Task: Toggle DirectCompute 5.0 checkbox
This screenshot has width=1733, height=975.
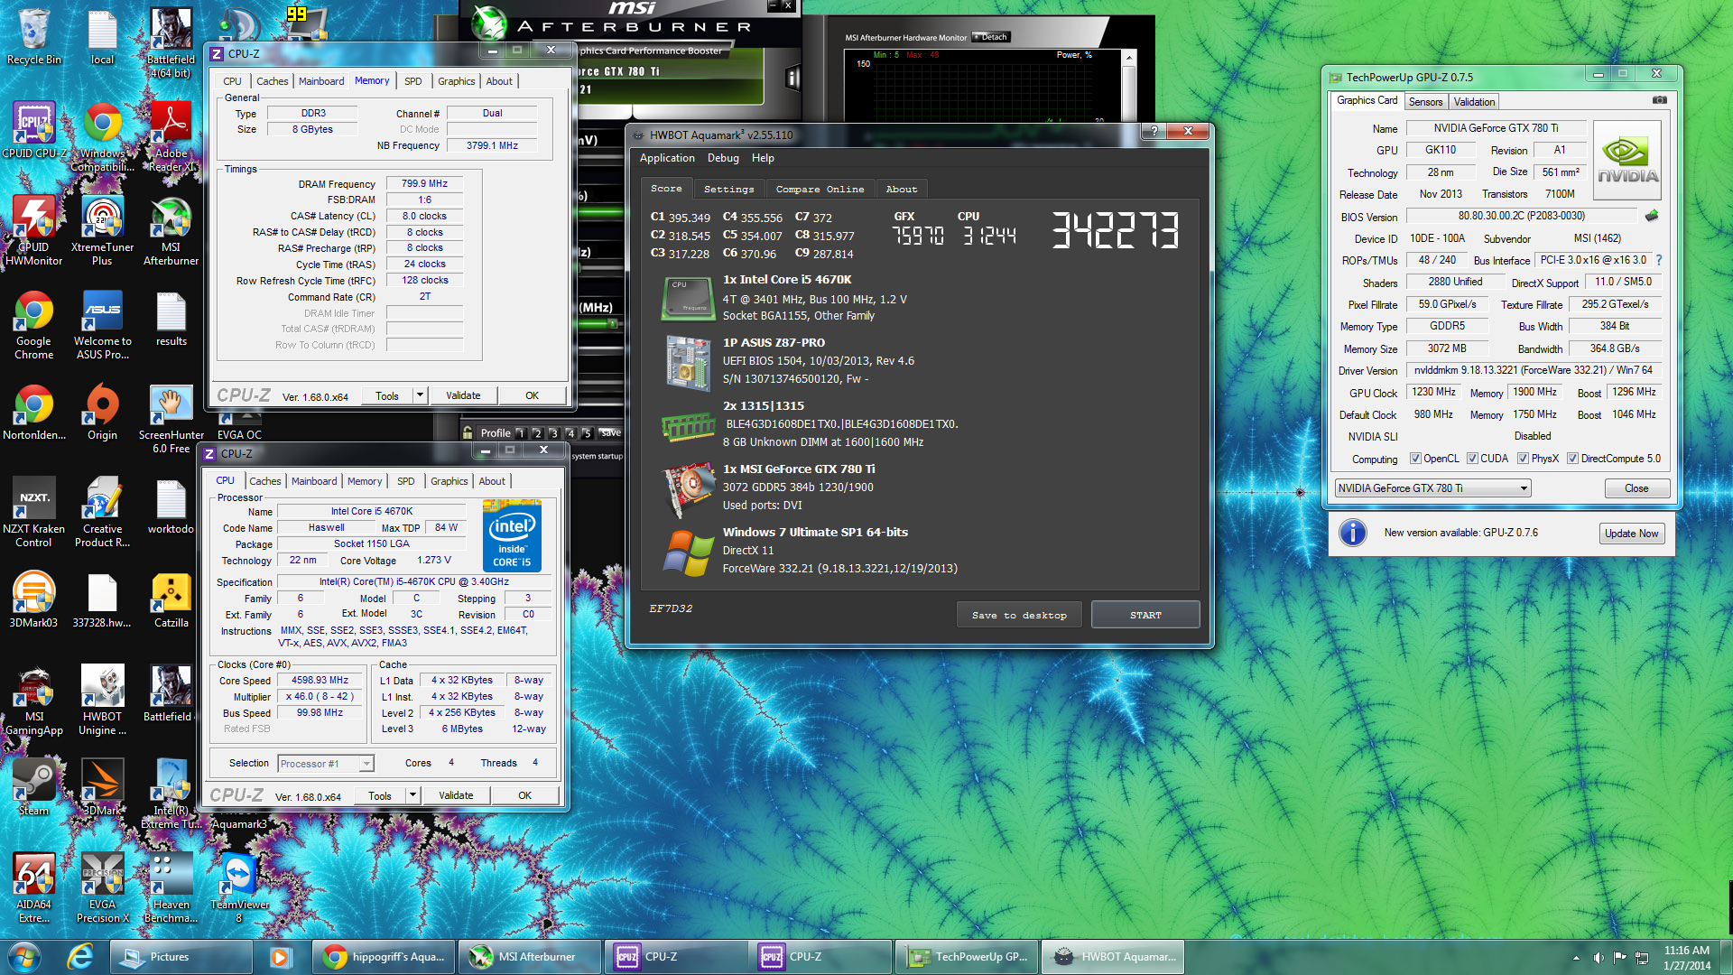Action: click(x=1572, y=459)
